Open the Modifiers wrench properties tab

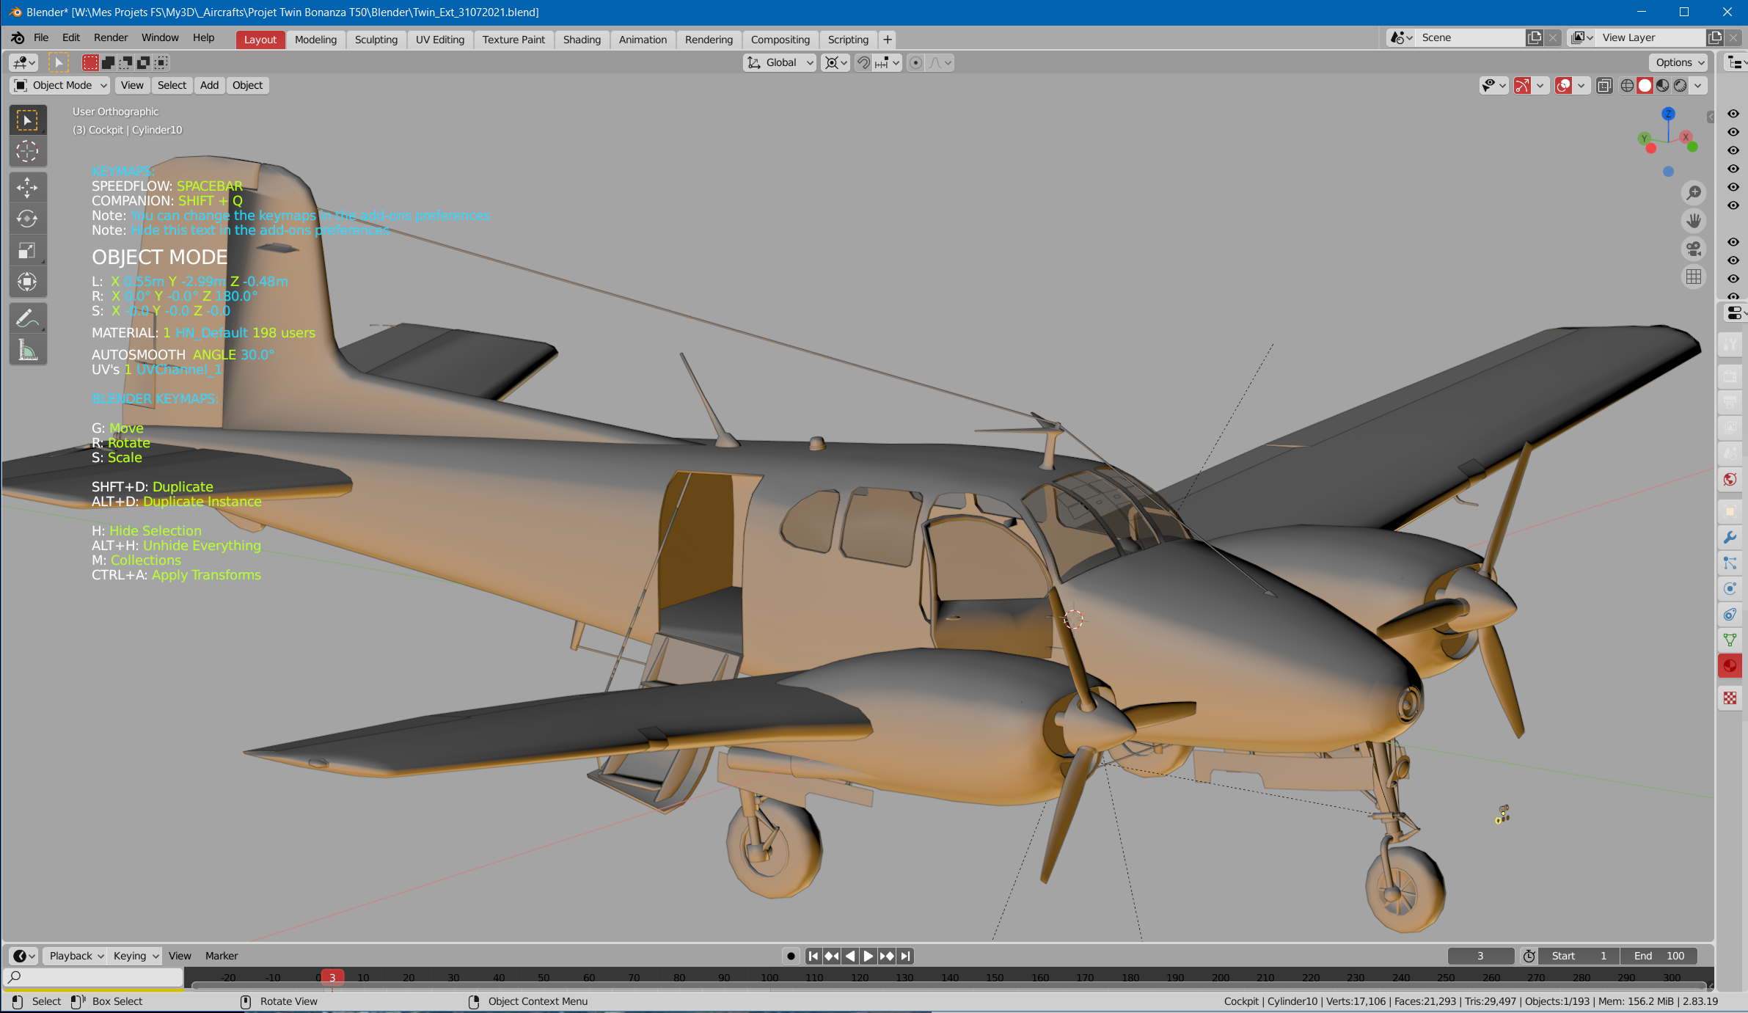pos(1730,538)
